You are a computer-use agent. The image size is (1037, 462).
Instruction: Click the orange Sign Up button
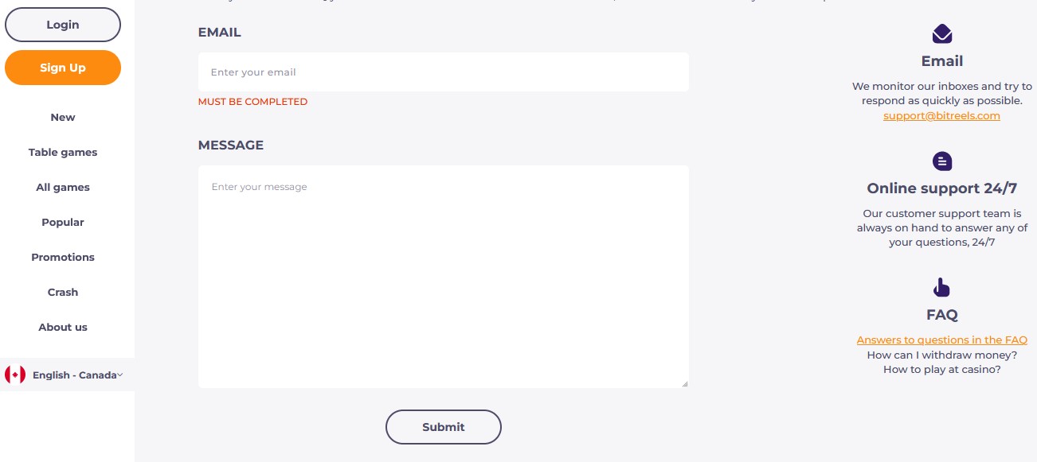point(63,68)
